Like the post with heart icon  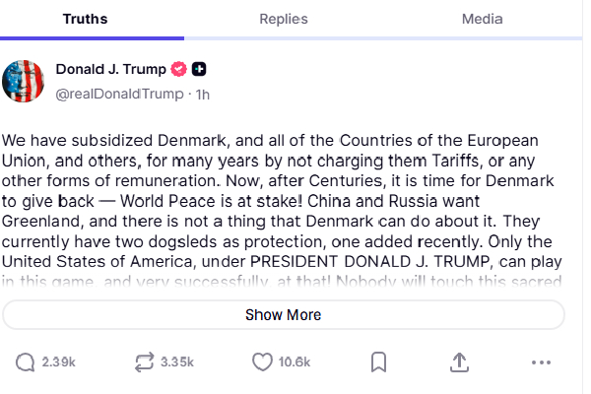(261, 362)
